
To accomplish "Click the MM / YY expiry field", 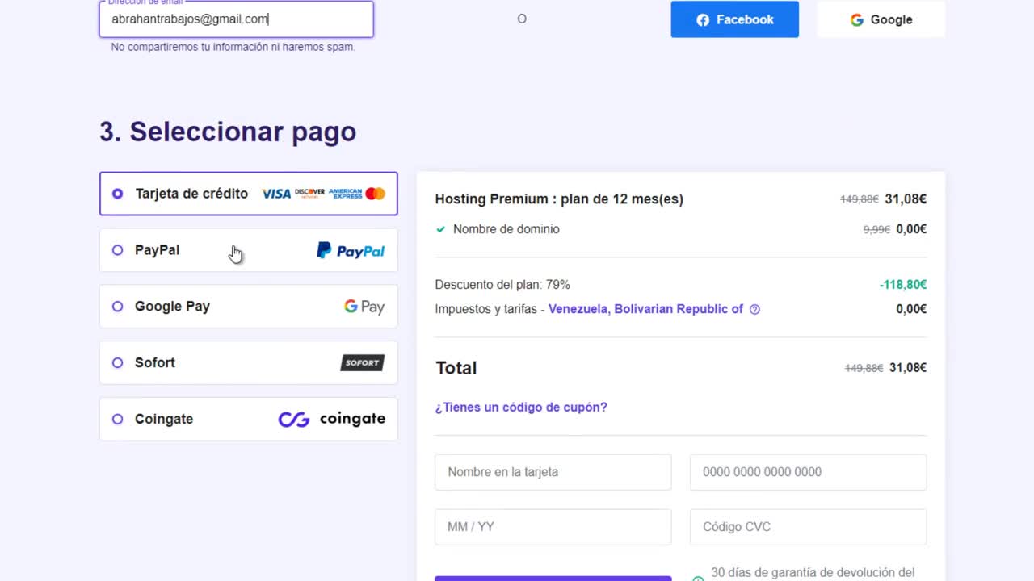I will 553,527.
